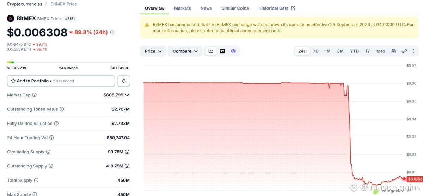This screenshot has height=196, width=423.
Task: Open the Fully Diluted Valuation info icon
Action: [x=56, y=124]
